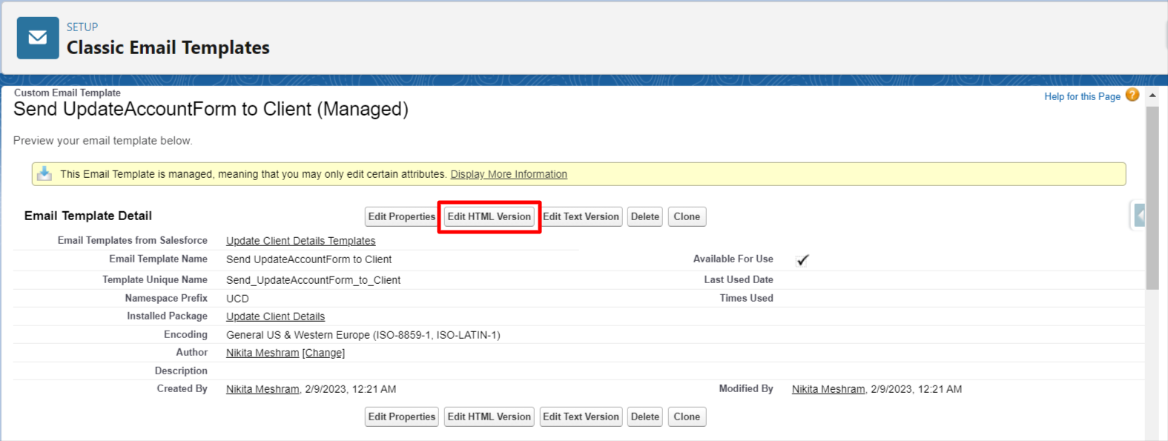Image resolution: width=1168 pixels, height=441 pixels.
Task: Click the Custom Email Template label
Action: pos(67,93)
